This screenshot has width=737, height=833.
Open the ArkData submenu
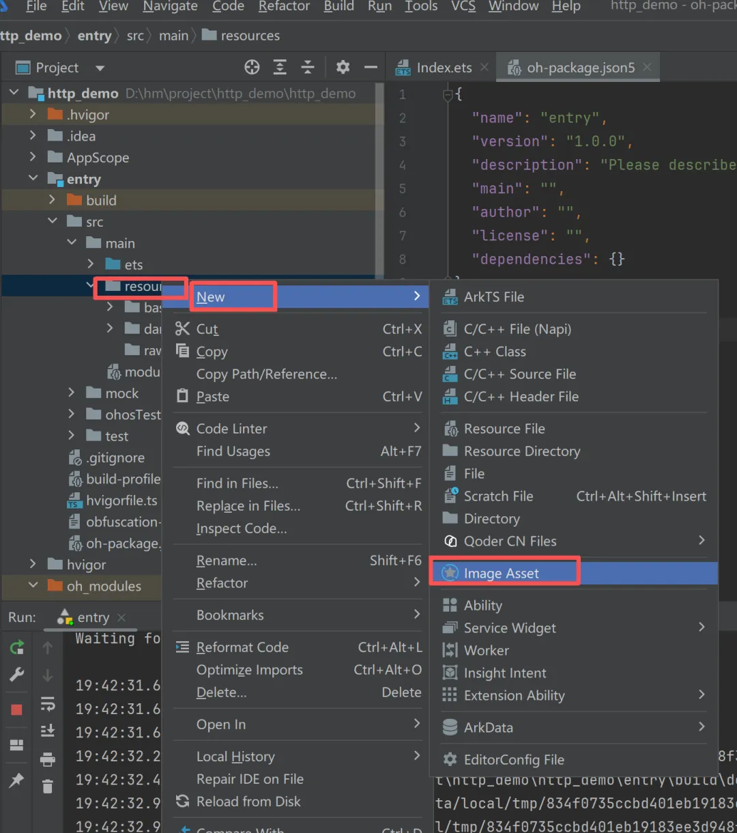pyautogui.click(x=573, y=728)
